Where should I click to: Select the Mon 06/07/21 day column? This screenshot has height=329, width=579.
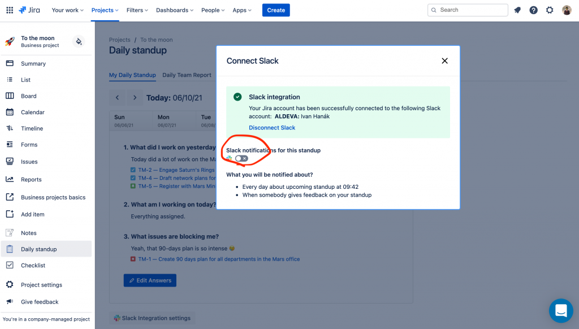tap(174, 121)
